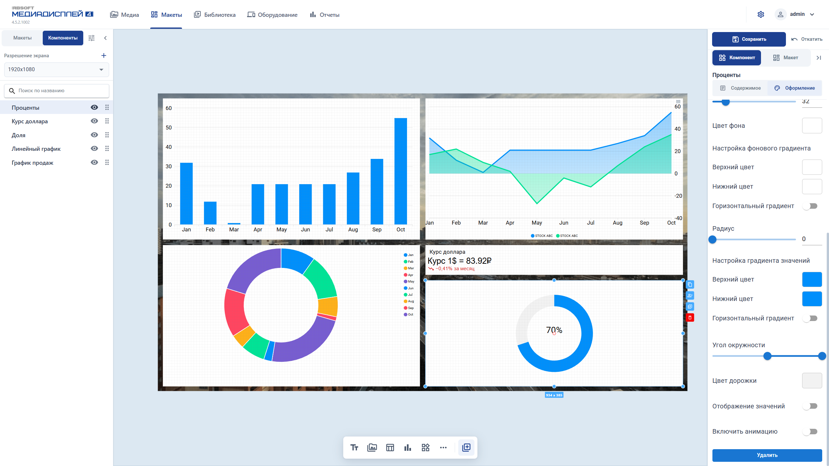Click the copy icon beside selected component
829x466 pixels.
[690, 284]
